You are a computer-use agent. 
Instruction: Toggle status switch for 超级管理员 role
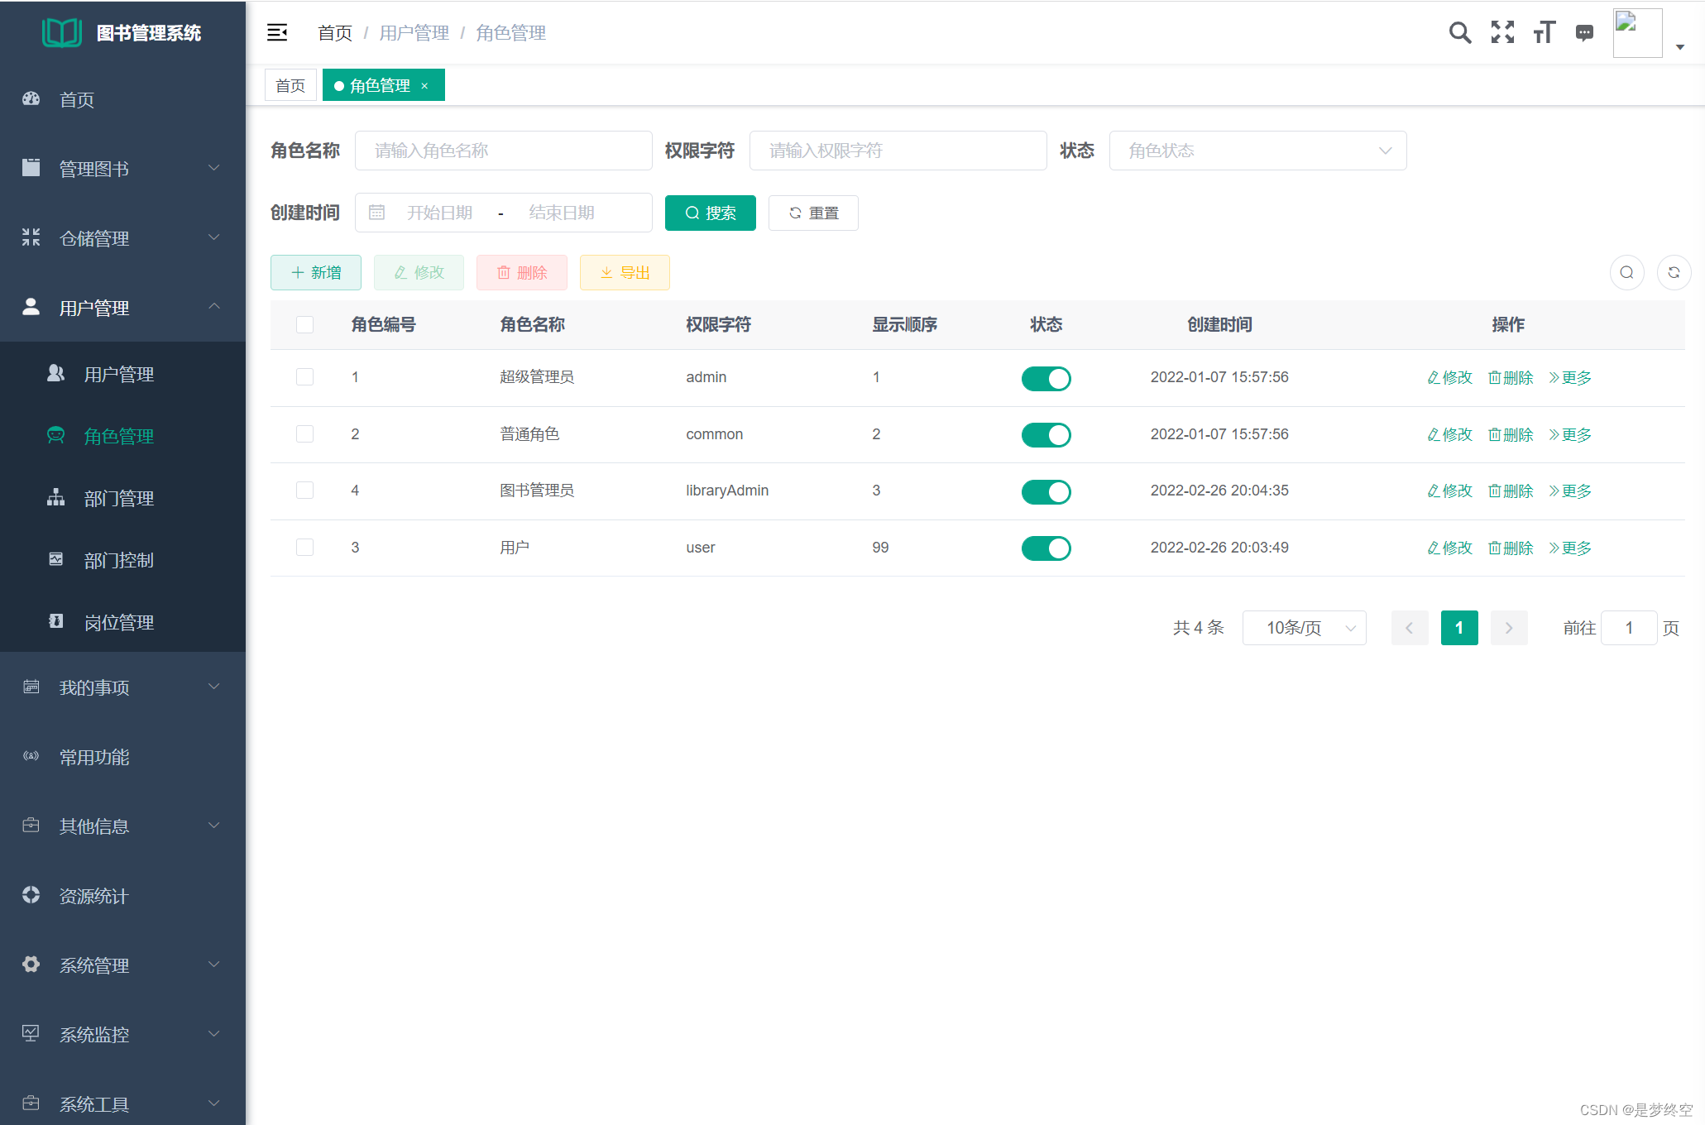(x=1046, y=379)
